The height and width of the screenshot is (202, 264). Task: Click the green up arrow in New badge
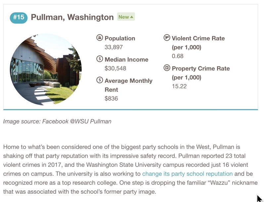(132, 17)
